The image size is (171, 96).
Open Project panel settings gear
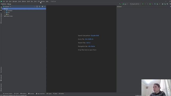pyautogui.click(x=42, y=6)
